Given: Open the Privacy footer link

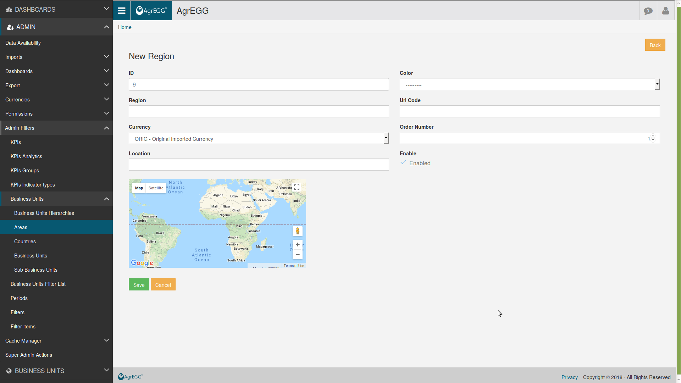Looking at the screenshot, I should point(570,377).
